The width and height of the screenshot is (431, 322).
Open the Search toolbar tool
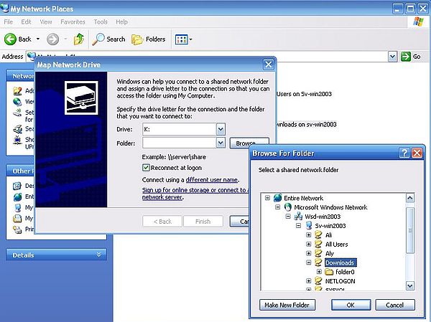[108, 39]
